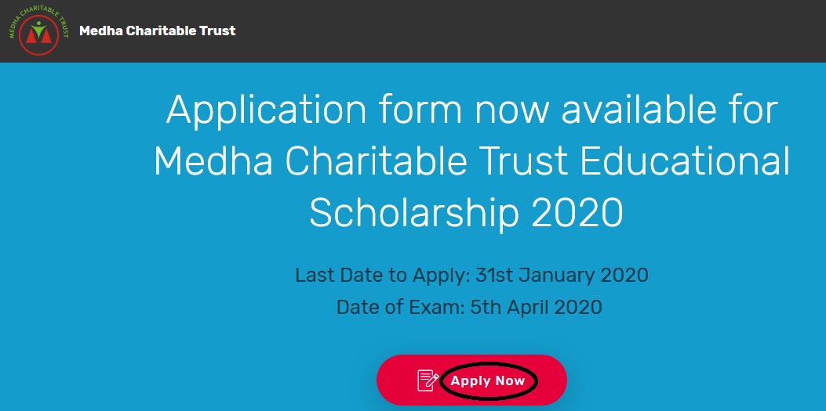
Task: Click the 'Medha Charitable Trust Educational' heading line
Action: (x=472, y=160)
